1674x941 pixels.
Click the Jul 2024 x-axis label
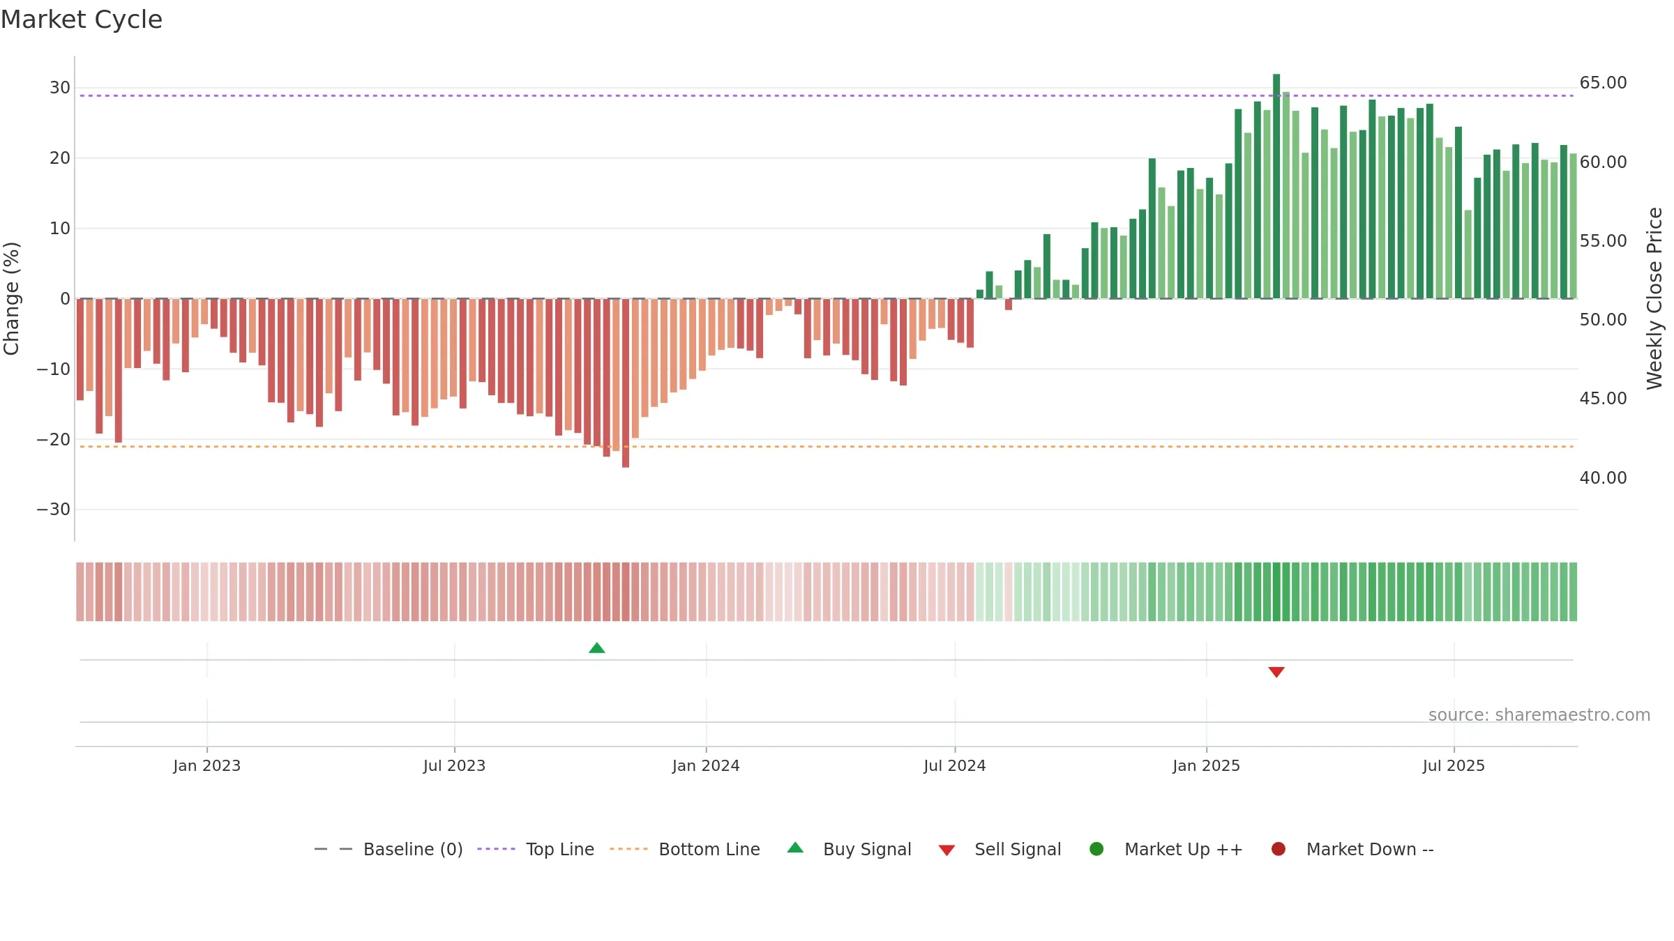pos(955,766)
